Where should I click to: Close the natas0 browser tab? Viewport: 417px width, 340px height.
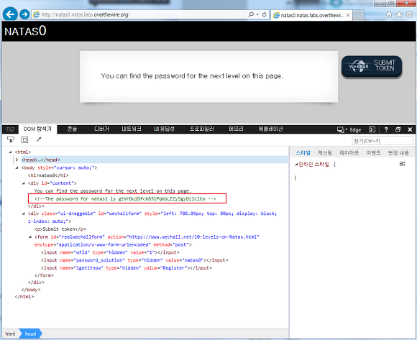(348, 15)
